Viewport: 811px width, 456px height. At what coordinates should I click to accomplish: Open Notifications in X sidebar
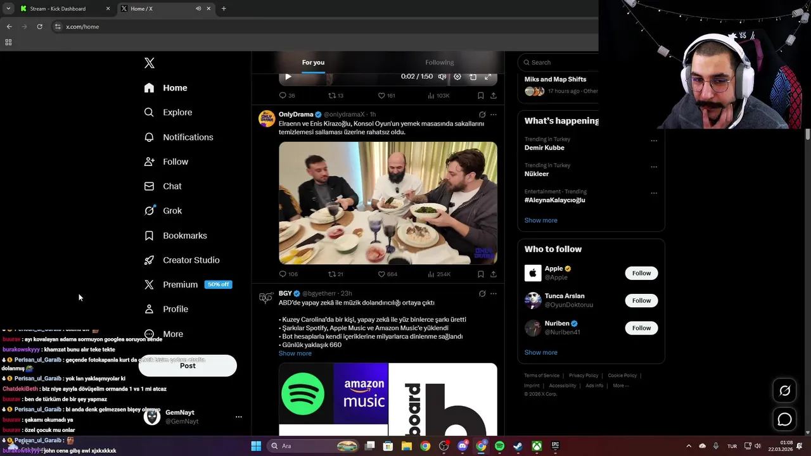pos(179,137)
